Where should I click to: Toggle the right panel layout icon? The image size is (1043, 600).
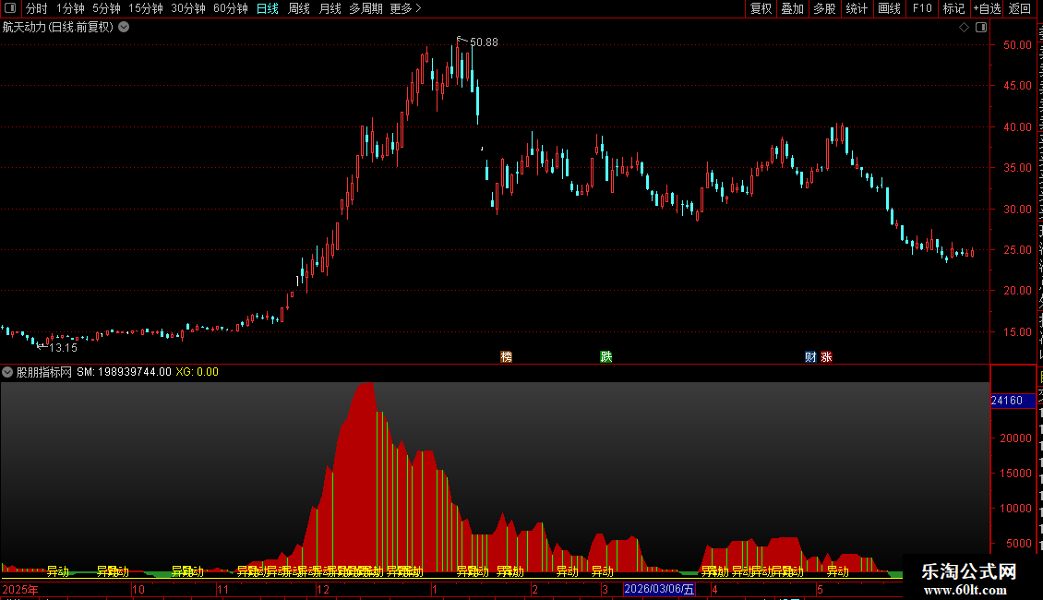coord(981,28)
